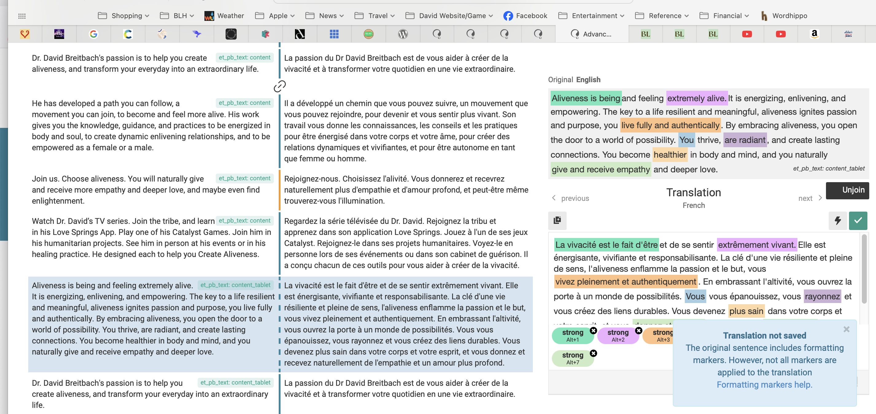Insert the green strong Alt+1 marker
The width and height of the screenshot is (876, 414).
(x=572, y=335)
